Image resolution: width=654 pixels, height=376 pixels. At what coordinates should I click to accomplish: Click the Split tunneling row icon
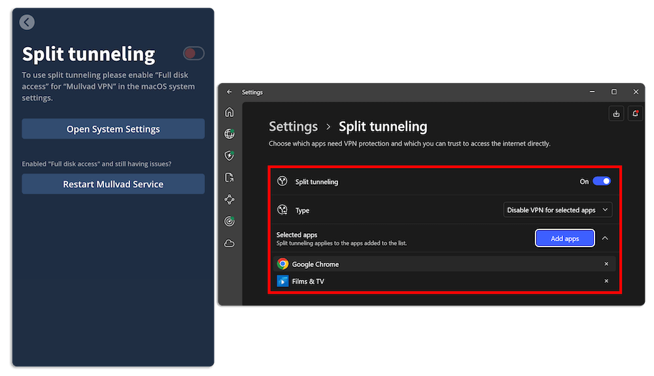coord(283,181)
